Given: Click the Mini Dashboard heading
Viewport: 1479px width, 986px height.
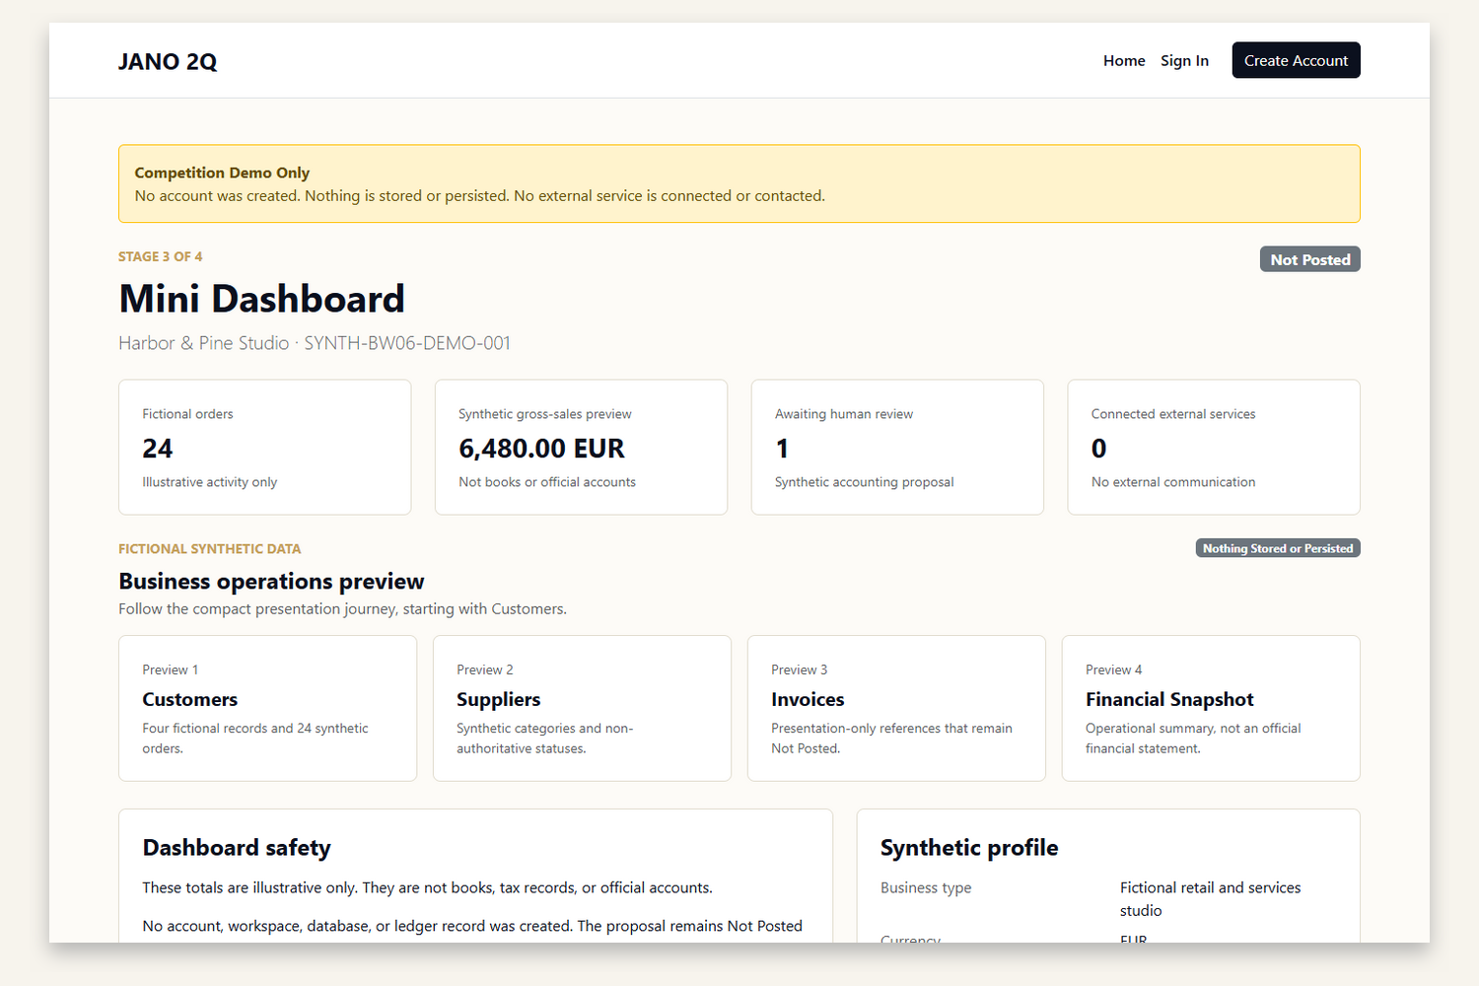Looking at the screenshot, I should (261, 299).
